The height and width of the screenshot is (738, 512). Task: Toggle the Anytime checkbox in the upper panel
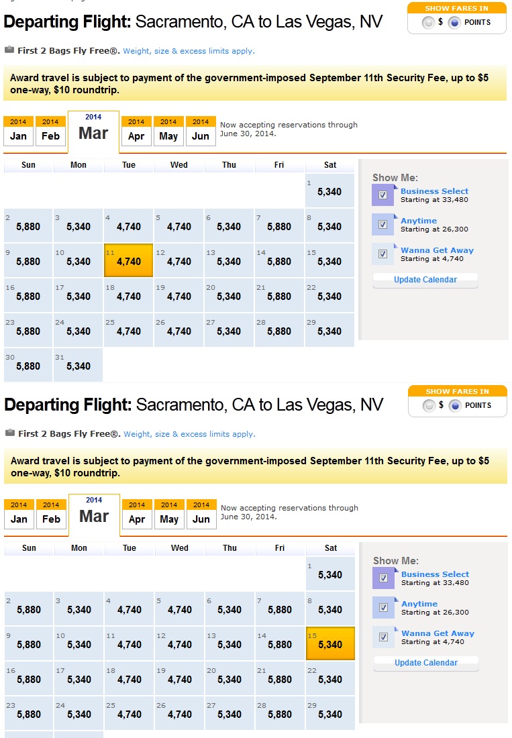(382, 225)
